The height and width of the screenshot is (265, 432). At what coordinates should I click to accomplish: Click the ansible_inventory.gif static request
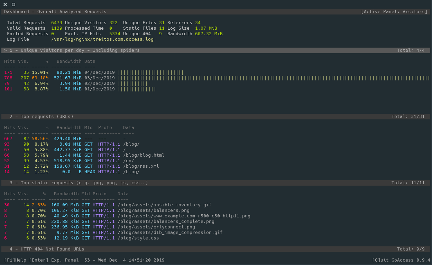click(x=164, y=205)
